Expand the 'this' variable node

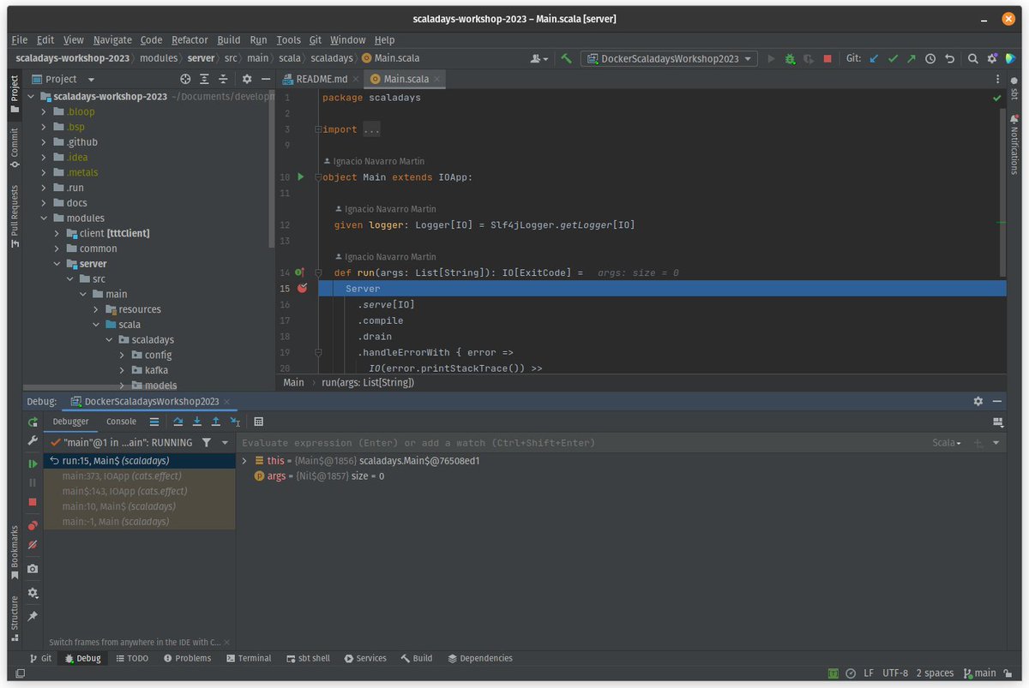(x=245, y=461)
